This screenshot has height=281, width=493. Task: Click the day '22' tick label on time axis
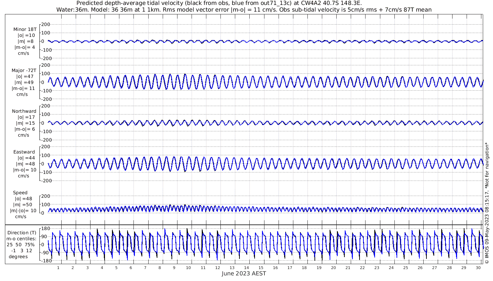coord(362,267)
